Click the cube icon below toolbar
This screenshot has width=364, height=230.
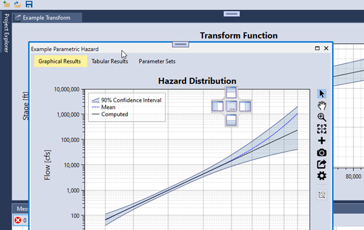(x=322, y=195)
